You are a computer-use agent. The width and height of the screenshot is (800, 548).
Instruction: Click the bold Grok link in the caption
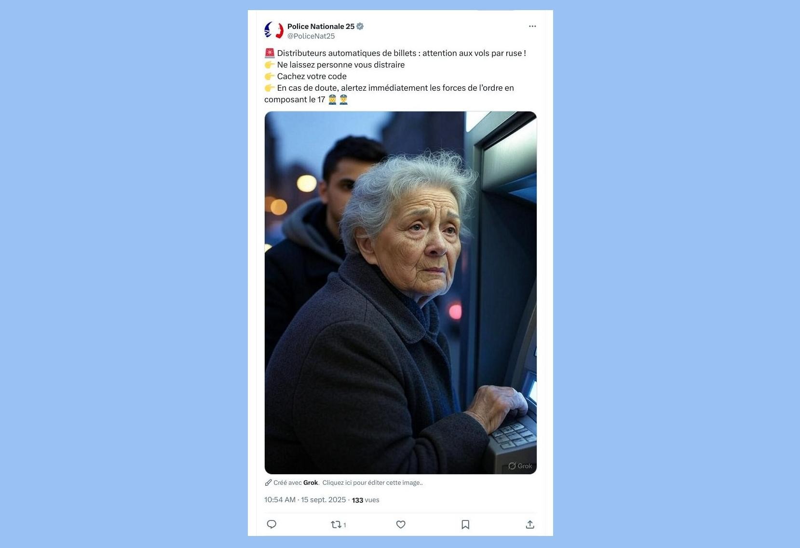[311, 482]
